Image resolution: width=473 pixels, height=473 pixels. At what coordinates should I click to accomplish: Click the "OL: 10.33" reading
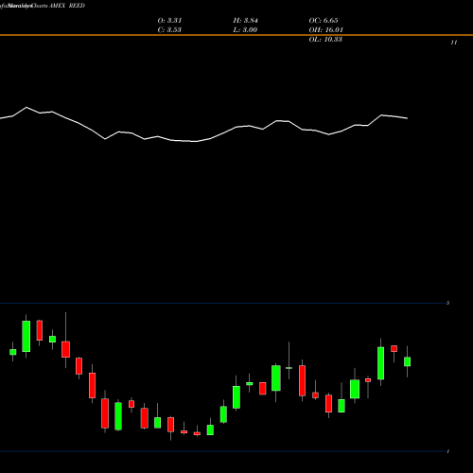(x=325, y=40)
